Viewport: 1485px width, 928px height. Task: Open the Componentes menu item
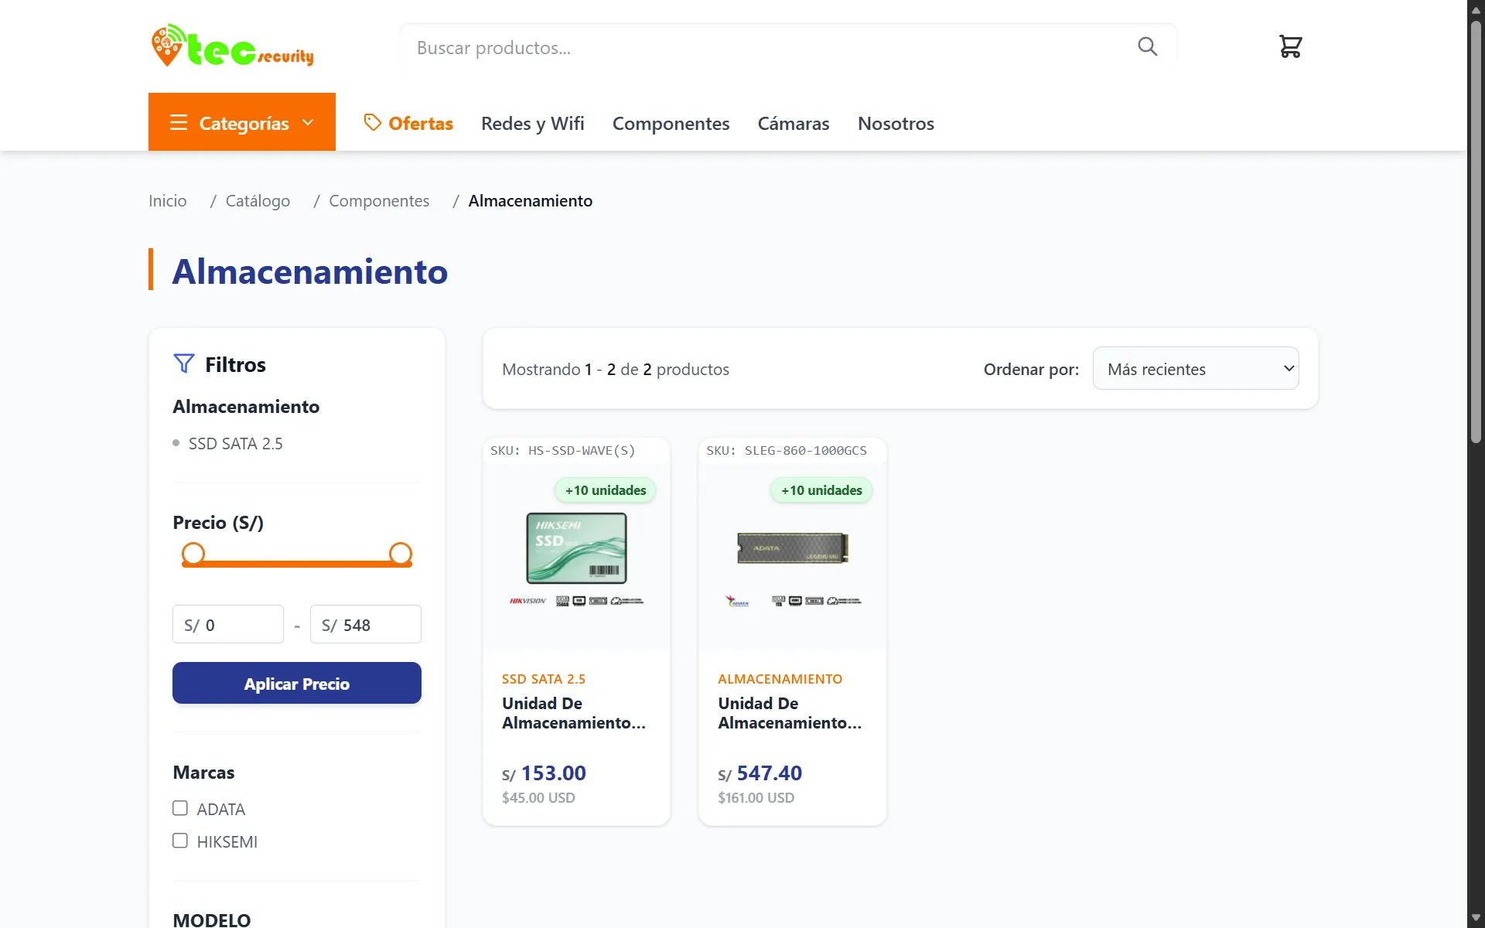click(x=671, y=123)
